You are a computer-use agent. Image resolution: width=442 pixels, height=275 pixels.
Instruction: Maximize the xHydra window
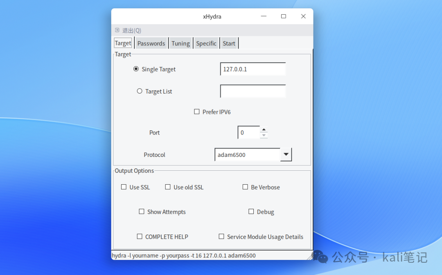284,16
